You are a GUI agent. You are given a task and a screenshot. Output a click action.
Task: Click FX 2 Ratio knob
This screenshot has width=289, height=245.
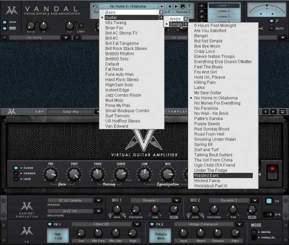pos(235,233)
